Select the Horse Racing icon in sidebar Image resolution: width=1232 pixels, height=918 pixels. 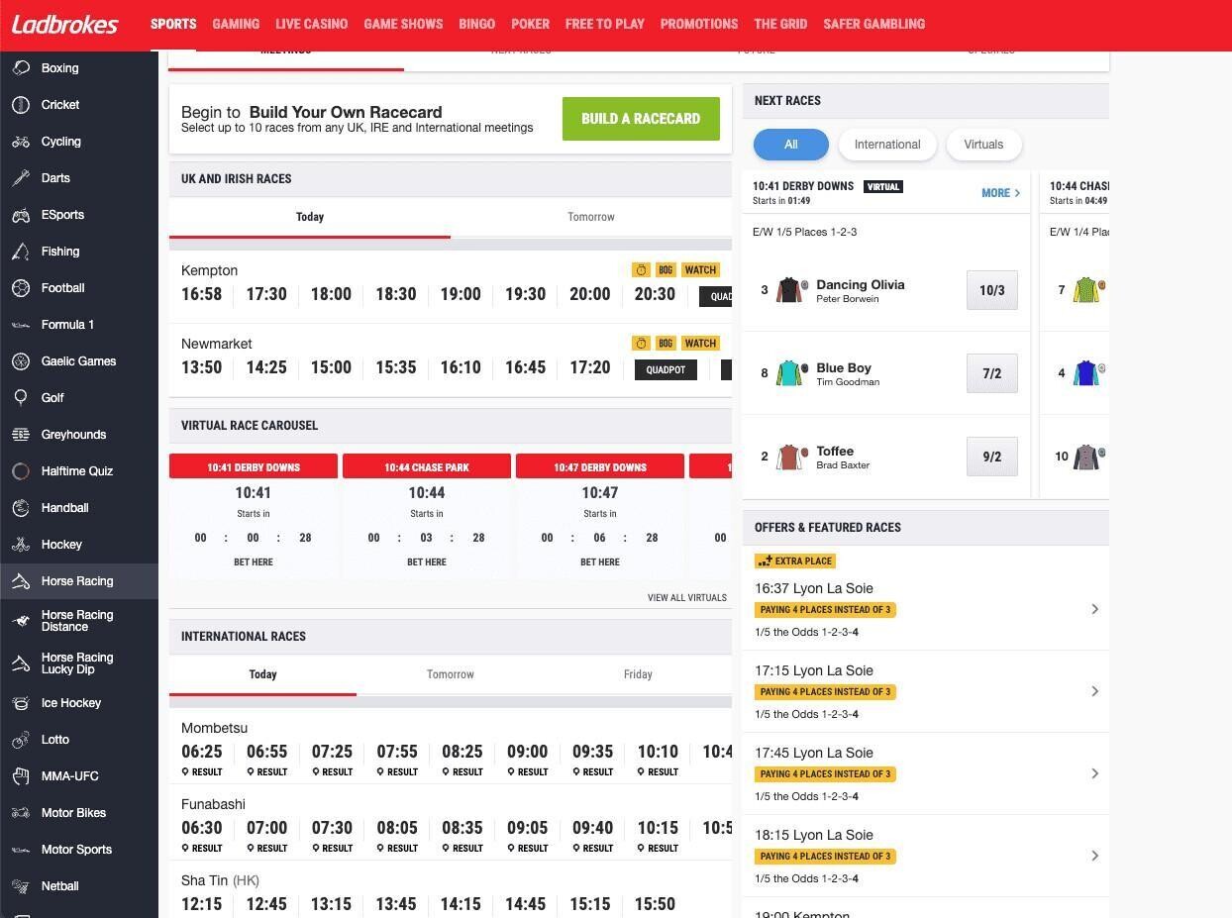pos(21,581)
